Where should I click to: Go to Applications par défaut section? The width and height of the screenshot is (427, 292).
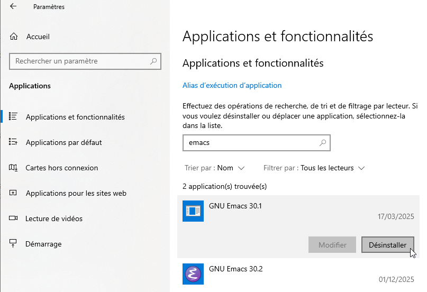click(x=63, y=142)
